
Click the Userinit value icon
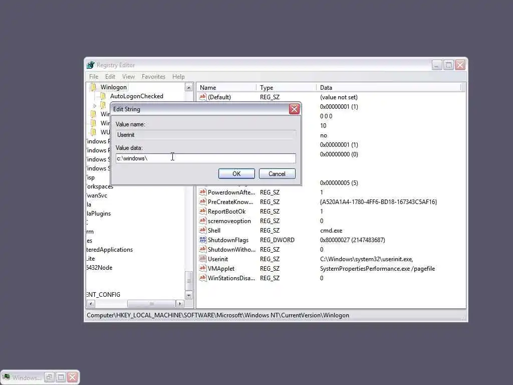[x=203, y=259]
